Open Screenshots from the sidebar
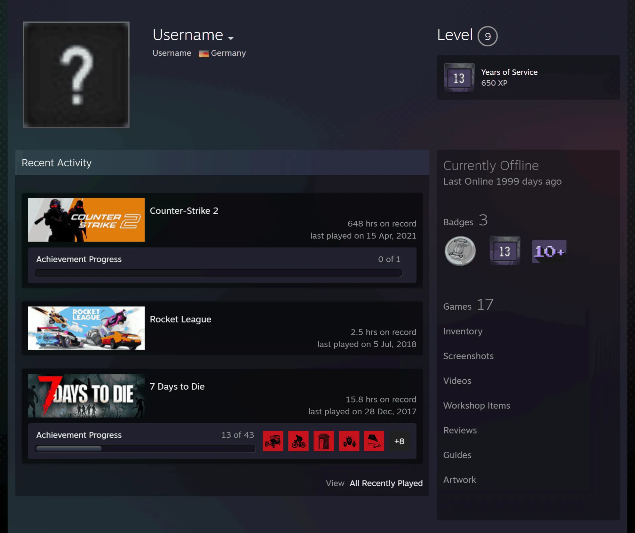The height and width of the screenshot is (533, 635). (468, 356)
